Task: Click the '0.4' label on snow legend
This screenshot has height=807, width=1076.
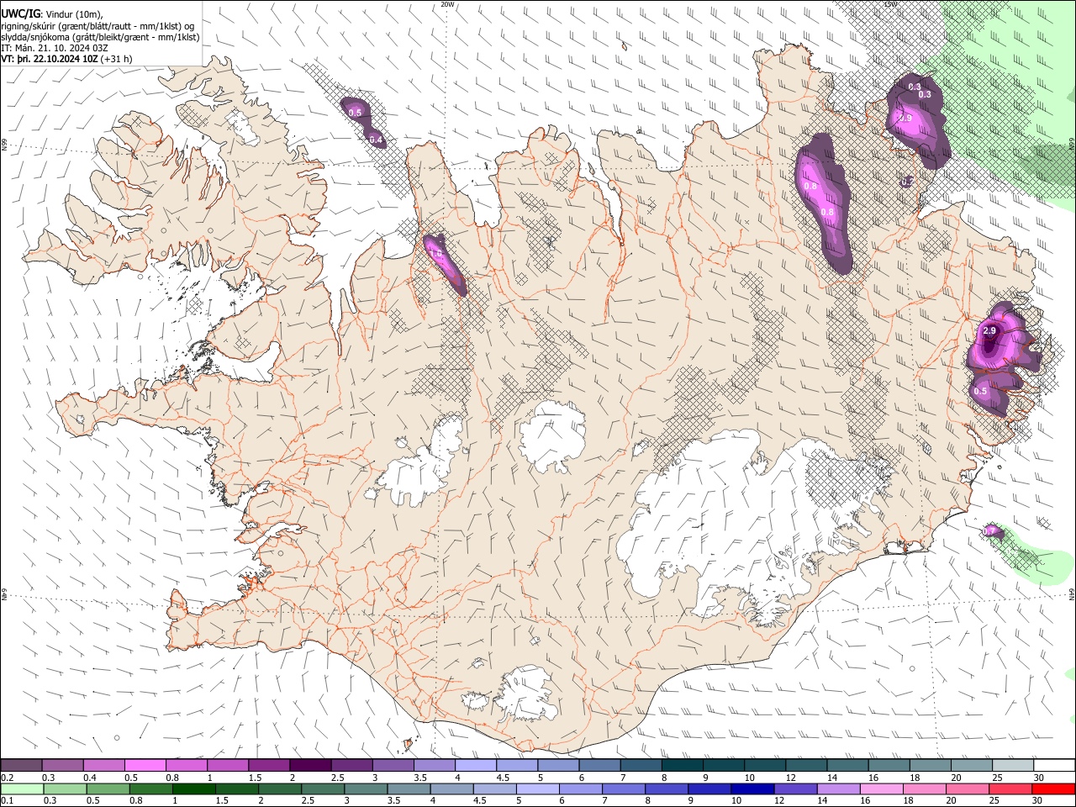Action: pos(91,778)
